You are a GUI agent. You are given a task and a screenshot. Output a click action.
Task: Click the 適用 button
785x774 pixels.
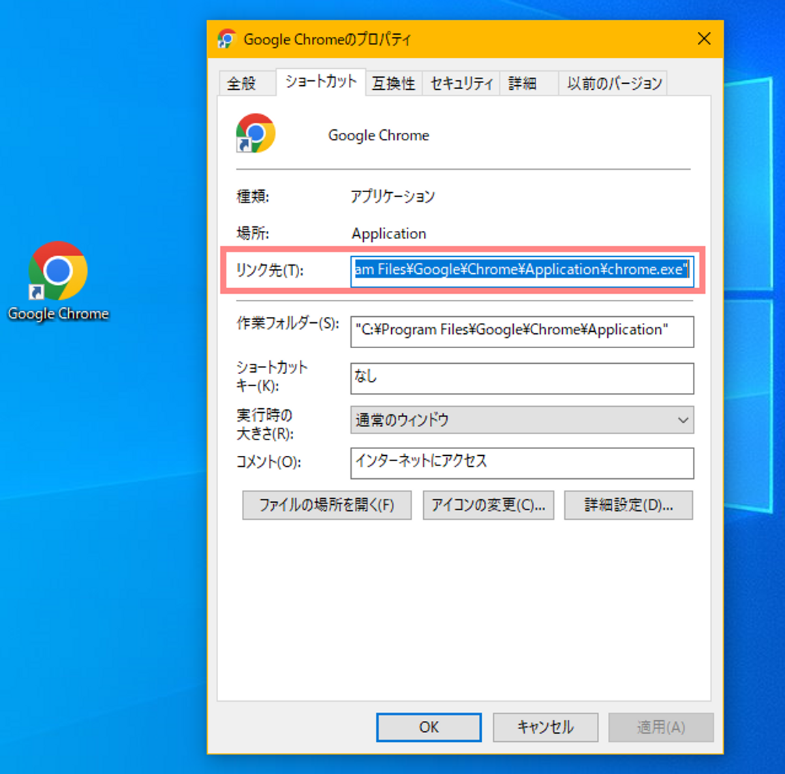661,727
